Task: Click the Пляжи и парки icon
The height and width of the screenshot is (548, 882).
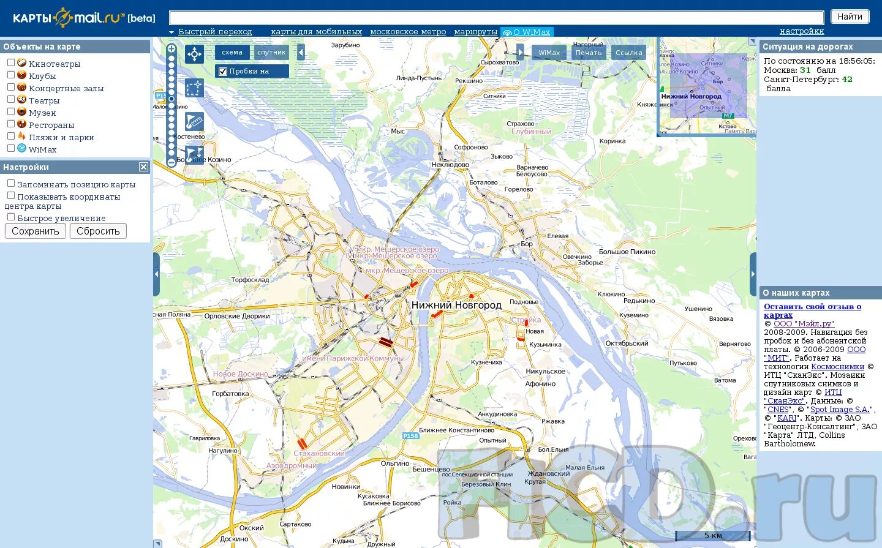Action: [x=21, y=136]
